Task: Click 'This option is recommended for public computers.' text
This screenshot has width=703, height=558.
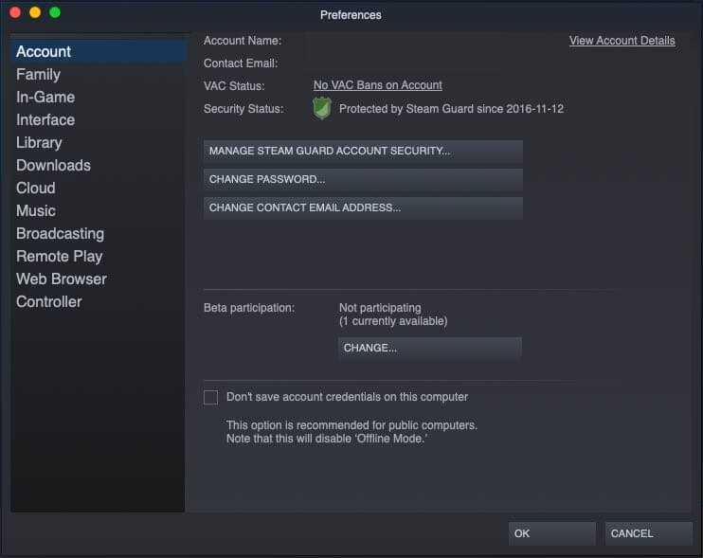Action: [x=351, y=425]
